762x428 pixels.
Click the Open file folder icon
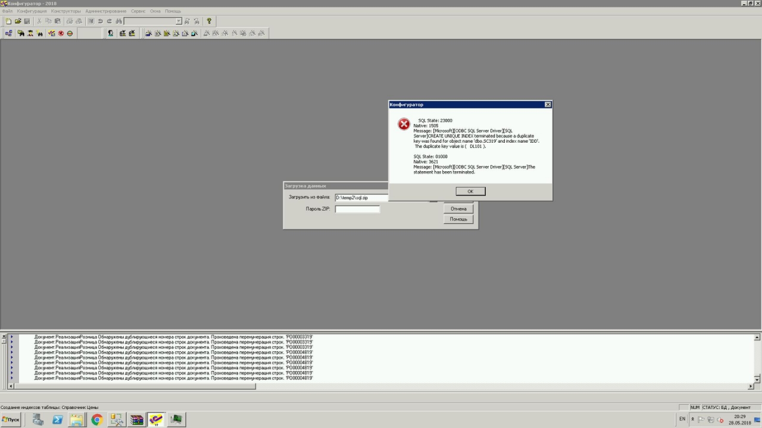pos(18,21)
